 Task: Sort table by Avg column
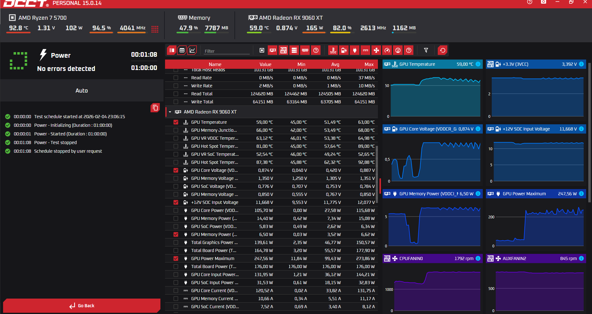(x=335, y=64)
